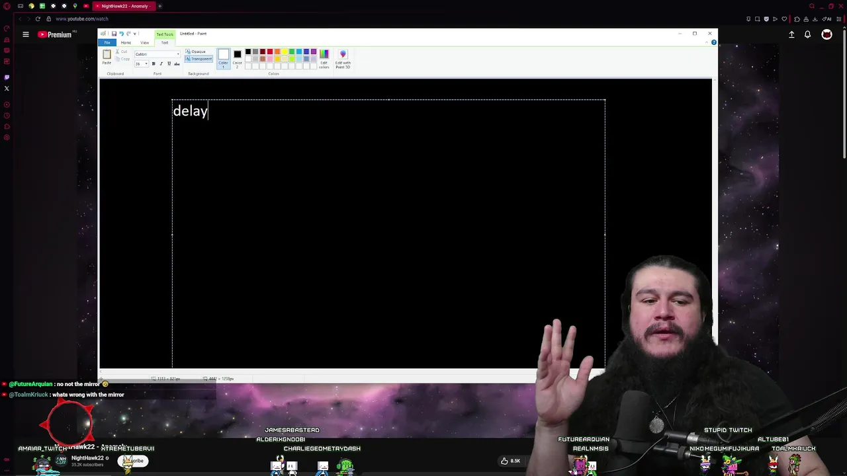This screenshot has height=476, width=847.
Task: Collapse the Paint ribbon with the chevron
Action: pos(705,42)
